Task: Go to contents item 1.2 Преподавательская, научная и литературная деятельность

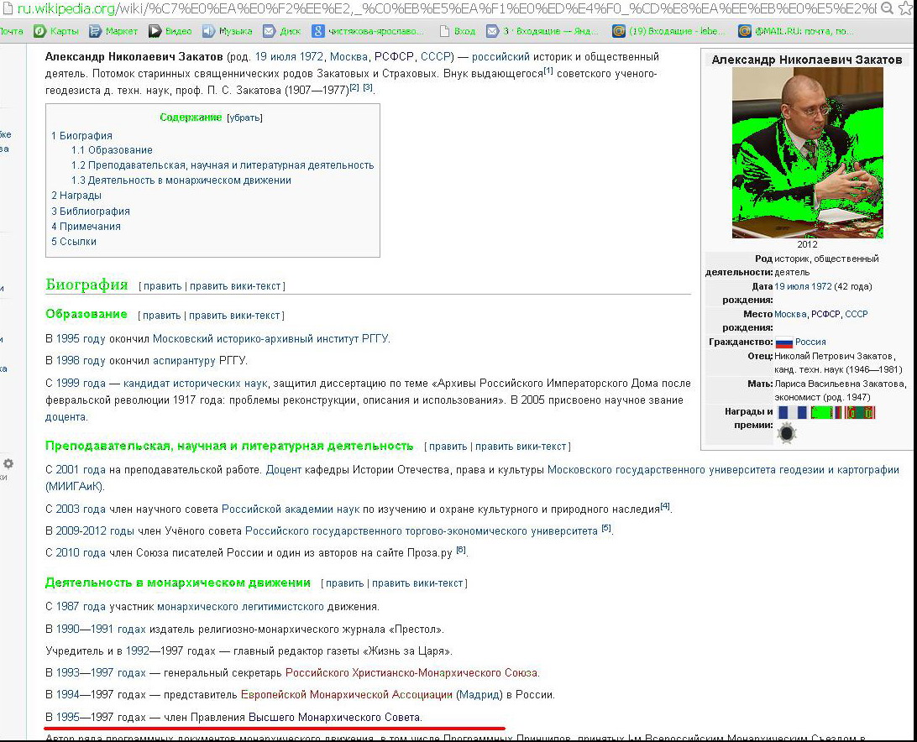Action: [x=223, y=165]
